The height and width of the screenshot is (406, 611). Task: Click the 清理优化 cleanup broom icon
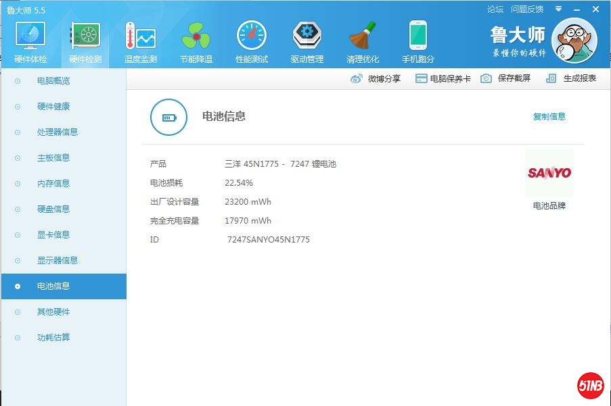point(363,36)
